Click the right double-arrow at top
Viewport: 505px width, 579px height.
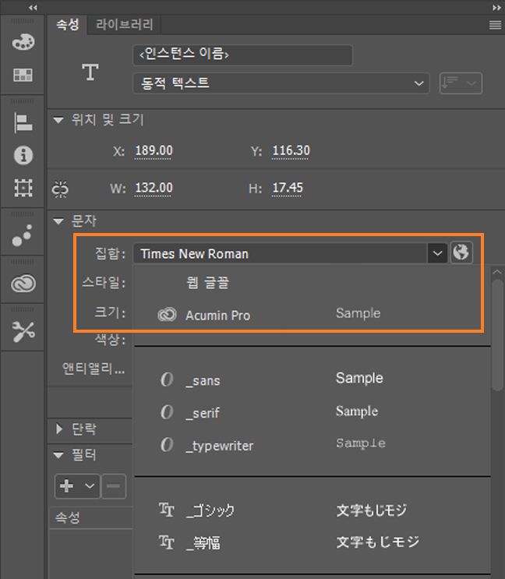coord(496,7)
